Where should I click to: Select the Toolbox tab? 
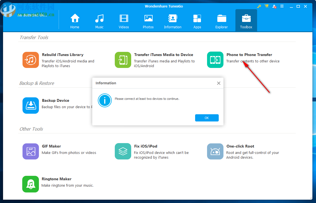tap(246, 21)
